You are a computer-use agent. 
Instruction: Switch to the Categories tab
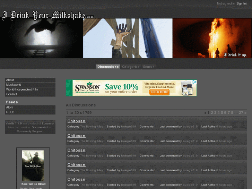[x=131, y=67]
